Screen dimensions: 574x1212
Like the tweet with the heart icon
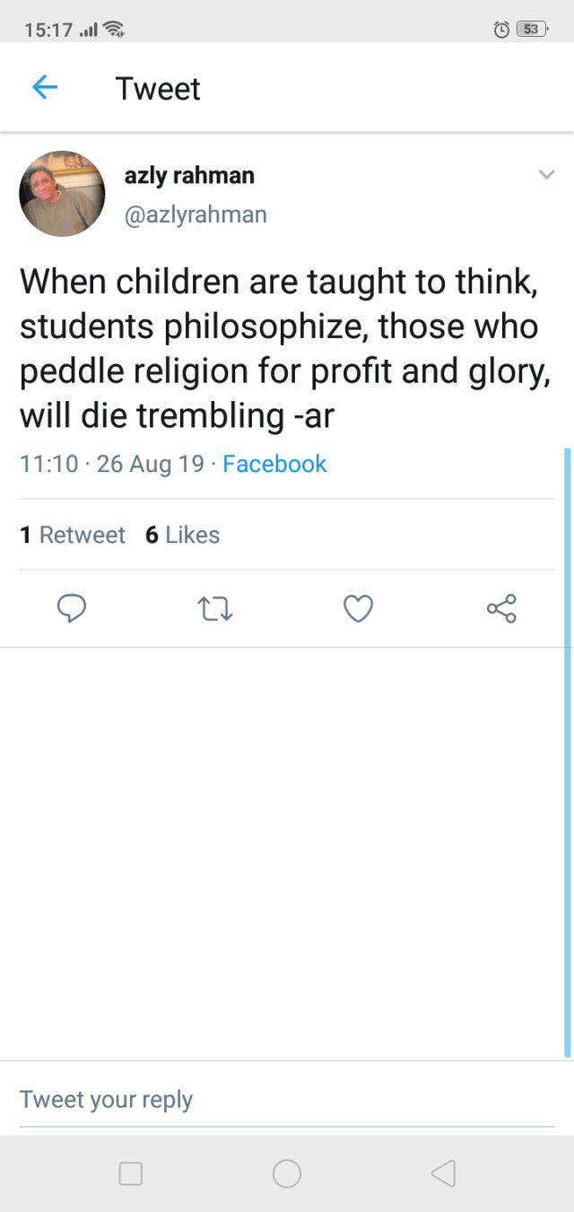tap(358, 609)
